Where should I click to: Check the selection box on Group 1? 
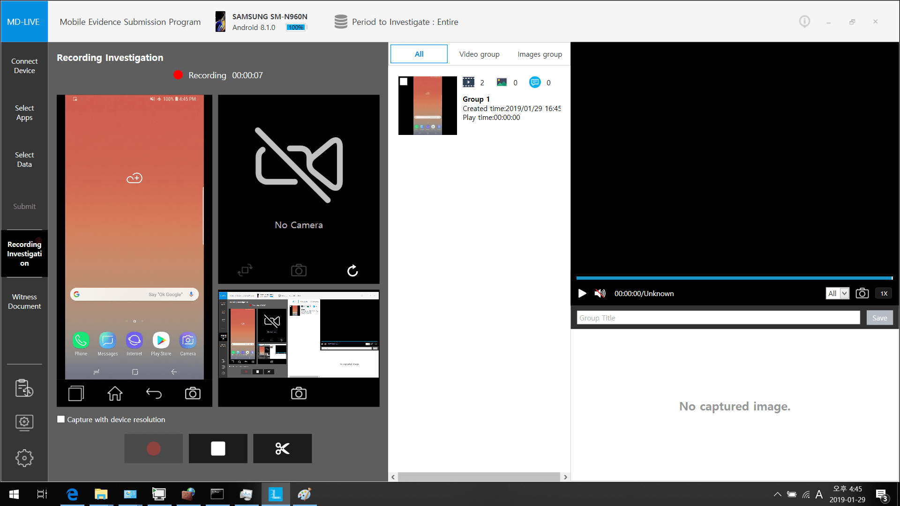[404, 82]
